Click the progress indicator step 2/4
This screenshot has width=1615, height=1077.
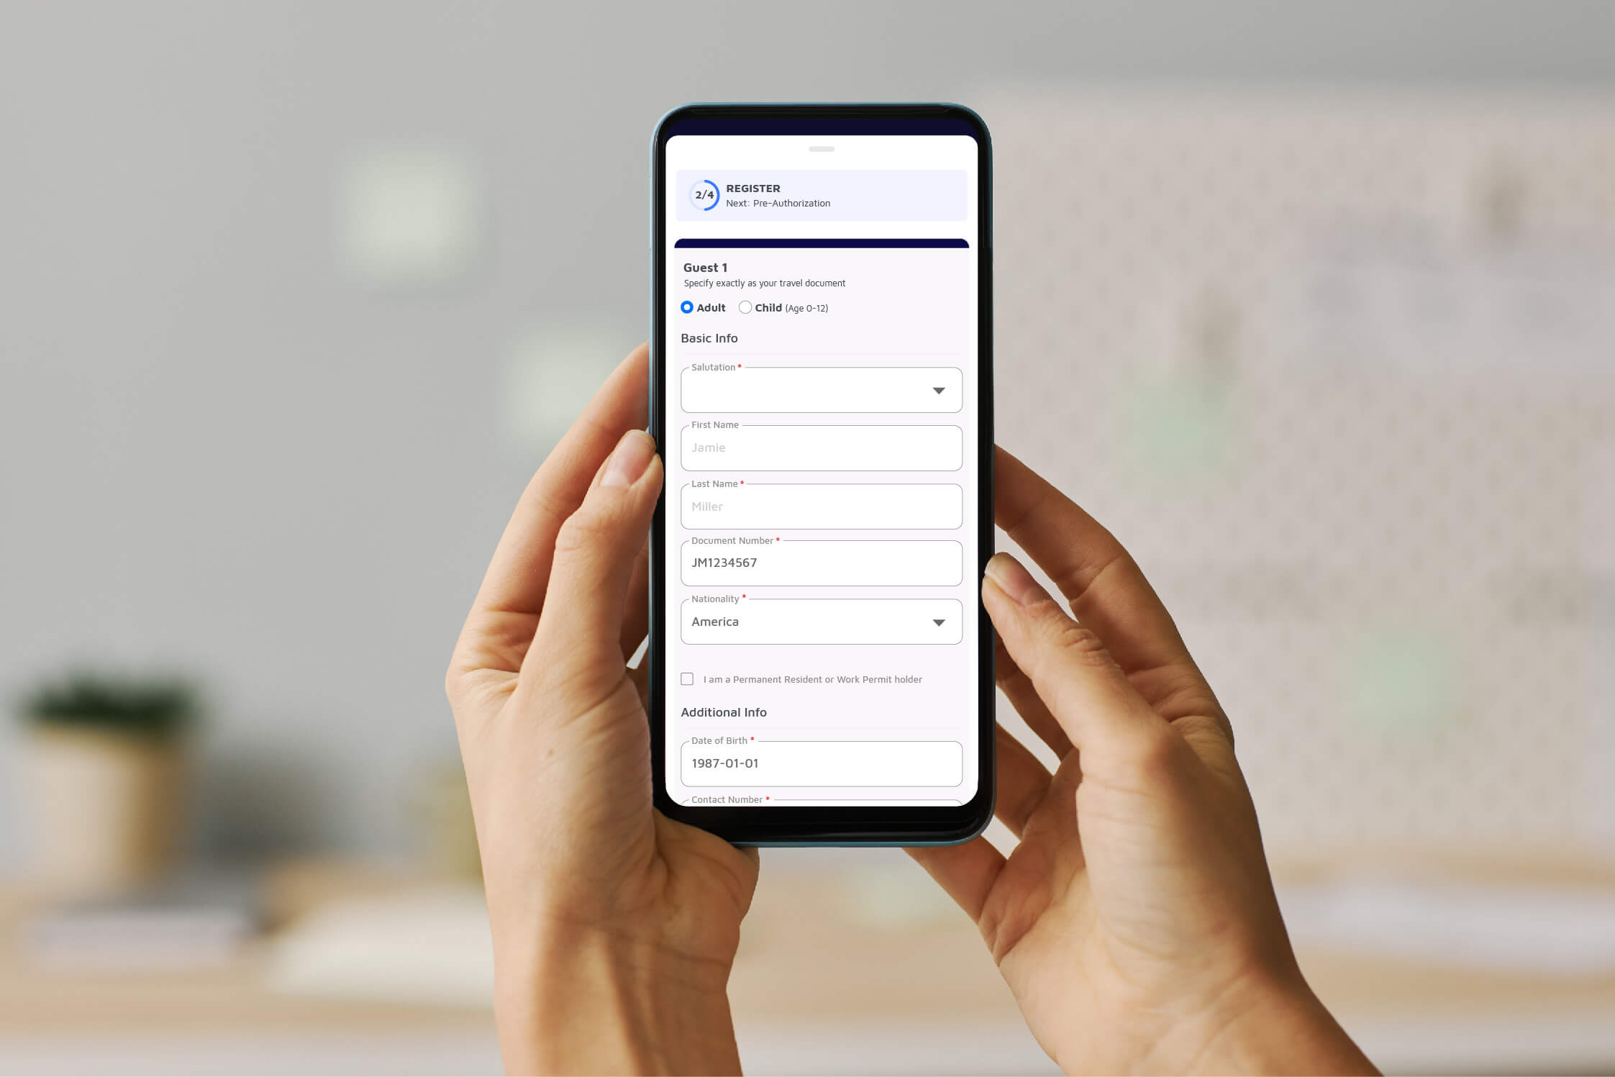702,195
